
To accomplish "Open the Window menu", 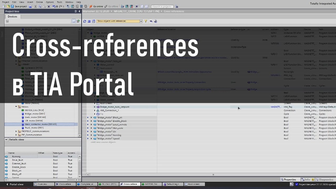I will point(69,2).
